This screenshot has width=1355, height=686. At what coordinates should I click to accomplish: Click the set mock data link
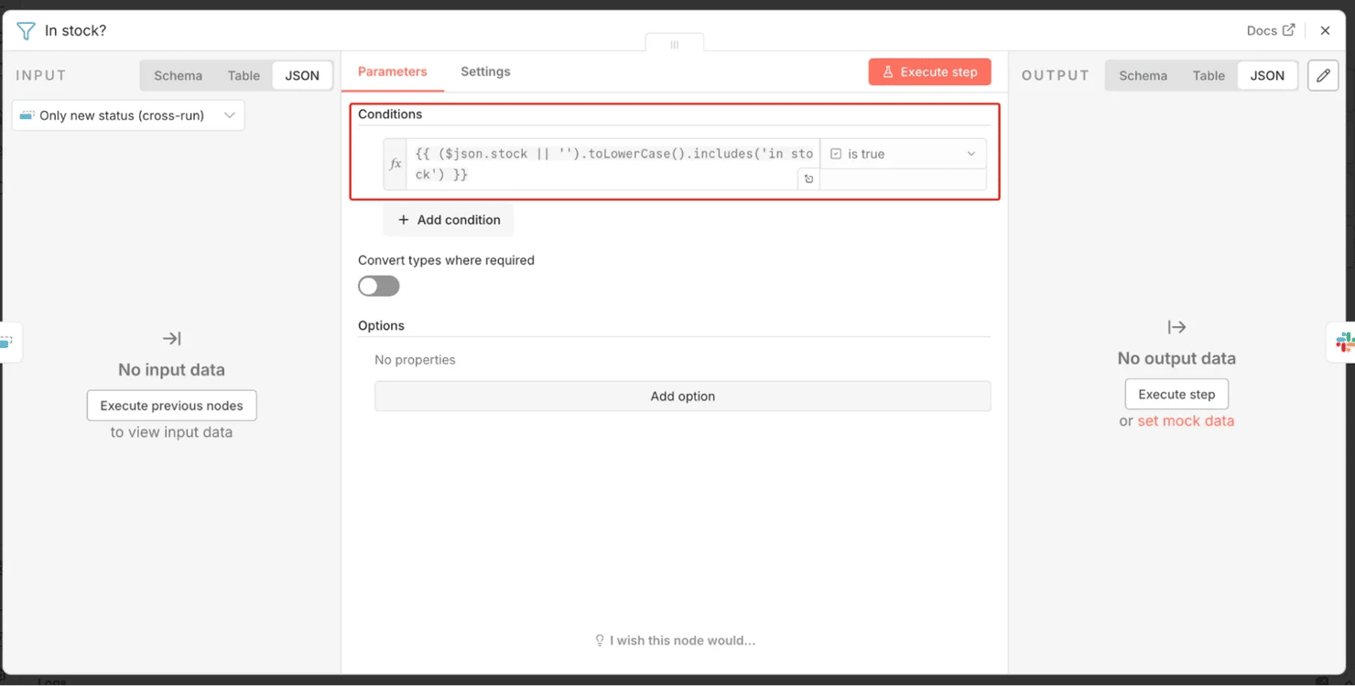point(1186,421)
